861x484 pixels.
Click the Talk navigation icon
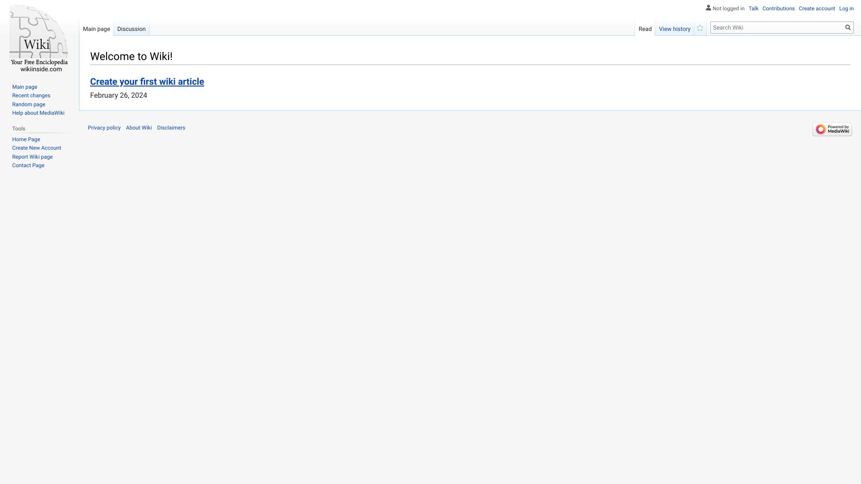pyautogui.click(x=753, y=8)
